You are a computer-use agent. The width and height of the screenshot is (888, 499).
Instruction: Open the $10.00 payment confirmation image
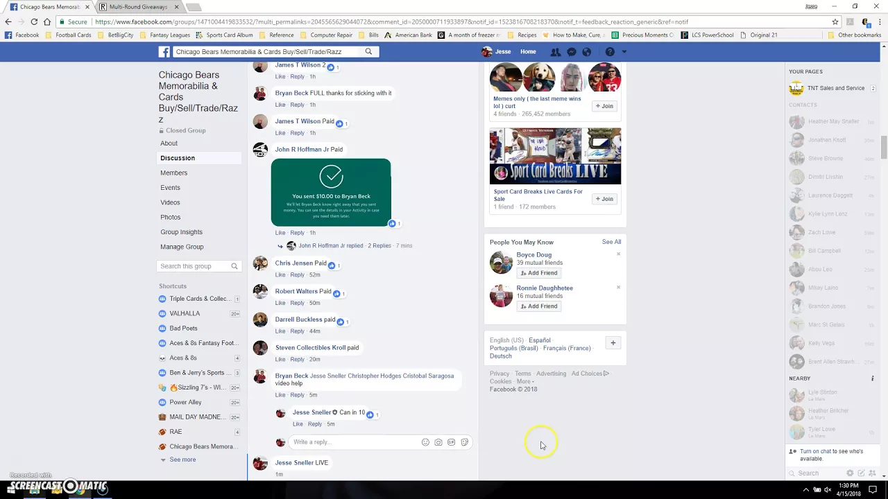point(331,192)
